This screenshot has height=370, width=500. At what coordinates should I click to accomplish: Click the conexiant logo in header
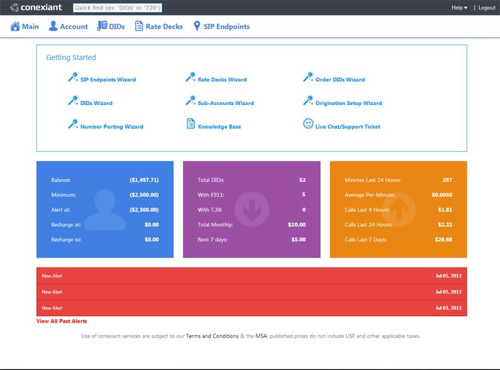(36, 8)
